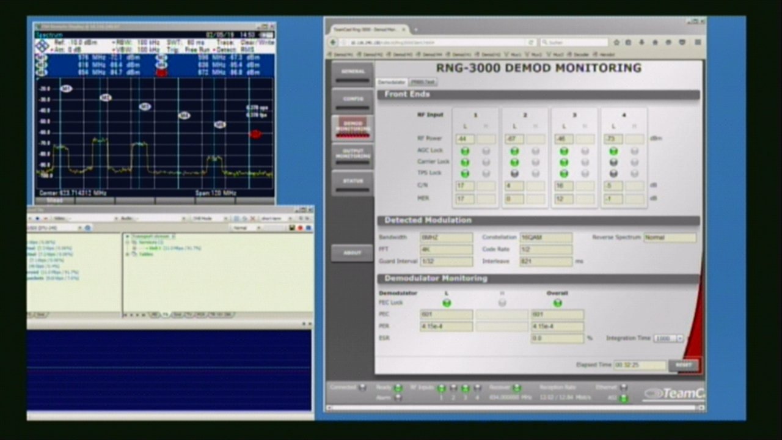
Task: Click the RF input 1 AGC Lock indicator
Action: pos(465,151)
